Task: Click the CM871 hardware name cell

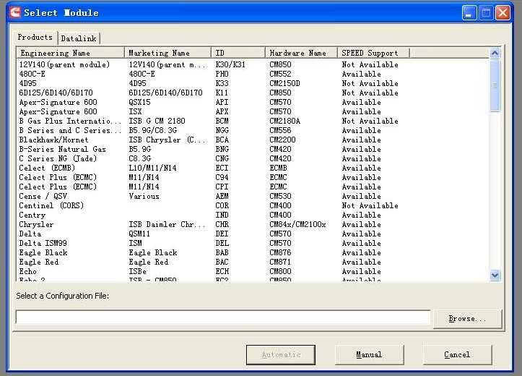Action: (280, 262)
